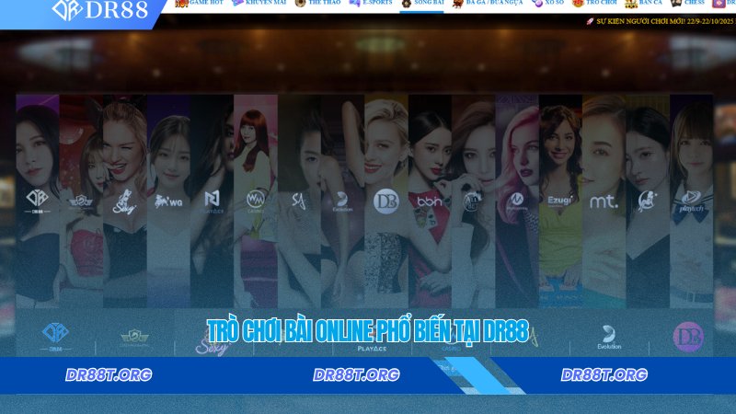This screenshot has height=414, width=736.
Task: Select the Evolution logo on dealer panel
Action: click(x=342, y=201)
